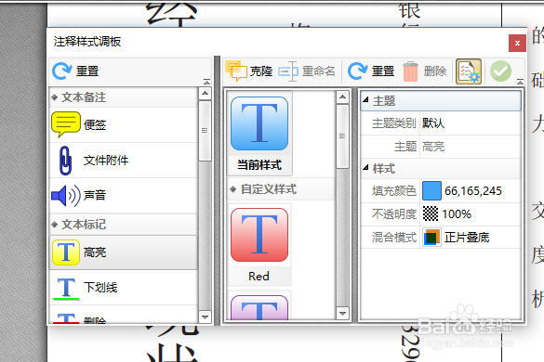The height and width of the screenshot is (362, 544).
Task: Click the annotation list scroll up arrow
Action: [205, 94]
